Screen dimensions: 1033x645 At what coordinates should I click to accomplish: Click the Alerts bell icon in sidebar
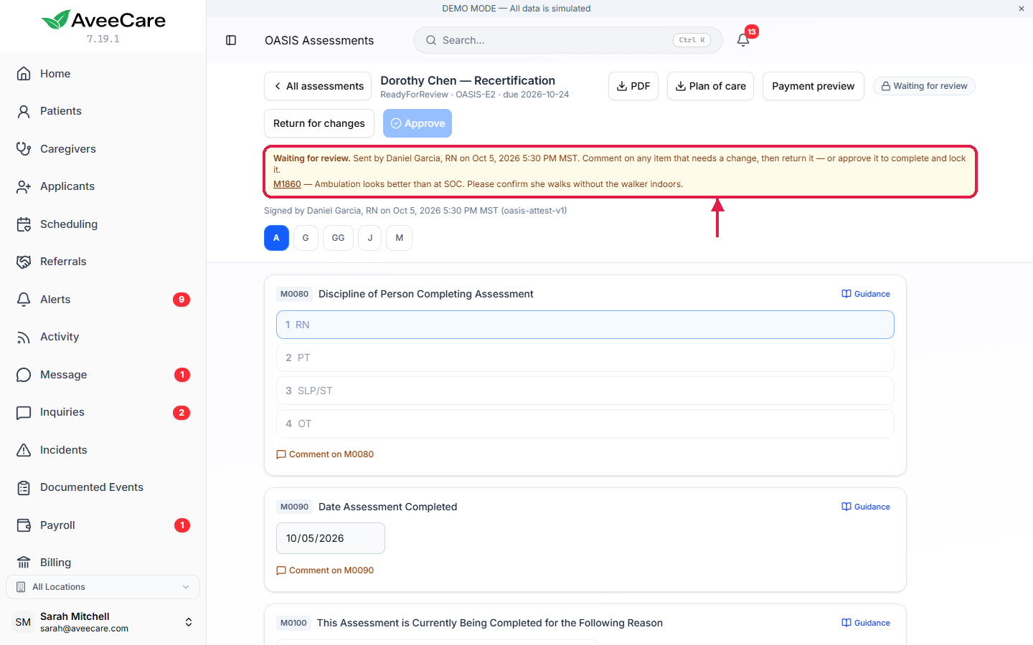pos(24,300)
